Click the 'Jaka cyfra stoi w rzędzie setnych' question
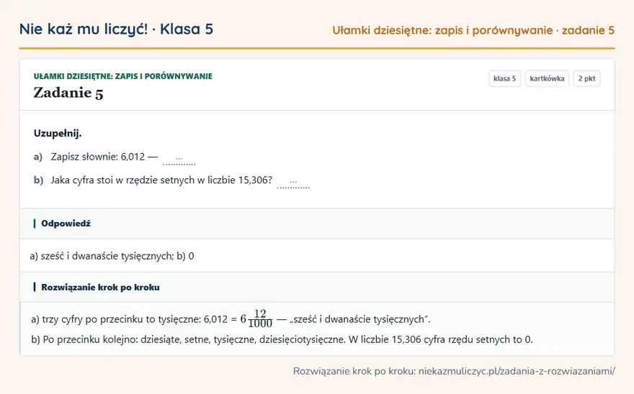The height and width of the screenshot is (394, 634). click(x=161, y=180)
